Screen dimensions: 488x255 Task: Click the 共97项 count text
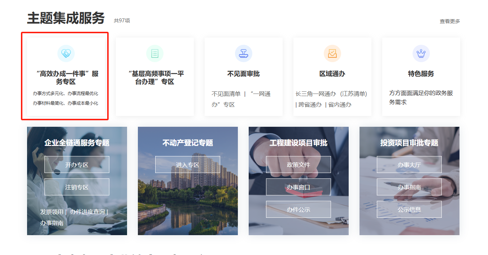point(122,21)
